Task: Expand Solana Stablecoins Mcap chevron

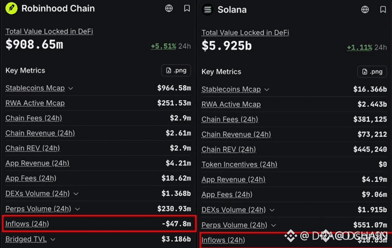Action: 267,90
